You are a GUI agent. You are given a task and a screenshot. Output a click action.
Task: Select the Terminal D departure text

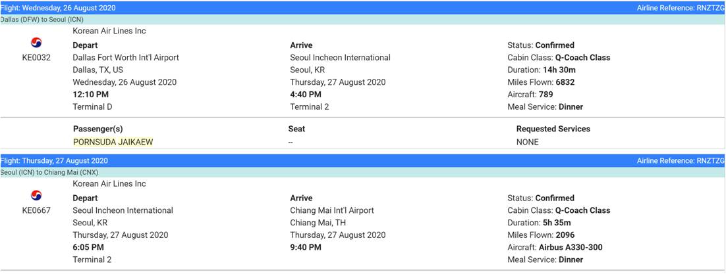tap(92, 107)
